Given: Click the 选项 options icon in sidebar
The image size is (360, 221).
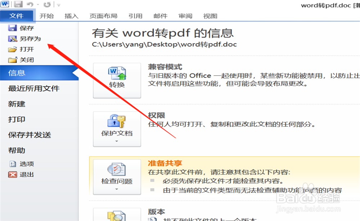Looking at the screenshot, I should [13, 163].
